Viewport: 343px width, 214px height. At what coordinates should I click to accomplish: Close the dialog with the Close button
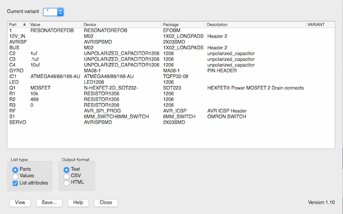coord(105,202)
